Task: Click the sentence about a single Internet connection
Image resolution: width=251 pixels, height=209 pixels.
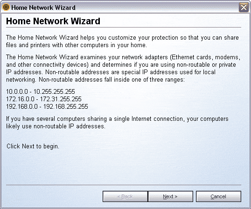Action: [117, 123]
